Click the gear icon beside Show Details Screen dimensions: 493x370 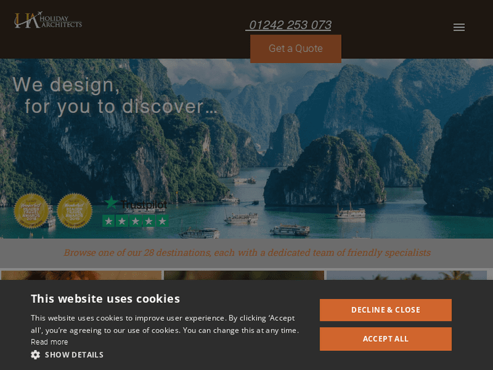(35, 355)
